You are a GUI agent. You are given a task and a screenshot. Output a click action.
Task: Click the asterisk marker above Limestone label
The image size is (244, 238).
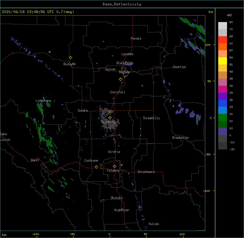(44, 98)
